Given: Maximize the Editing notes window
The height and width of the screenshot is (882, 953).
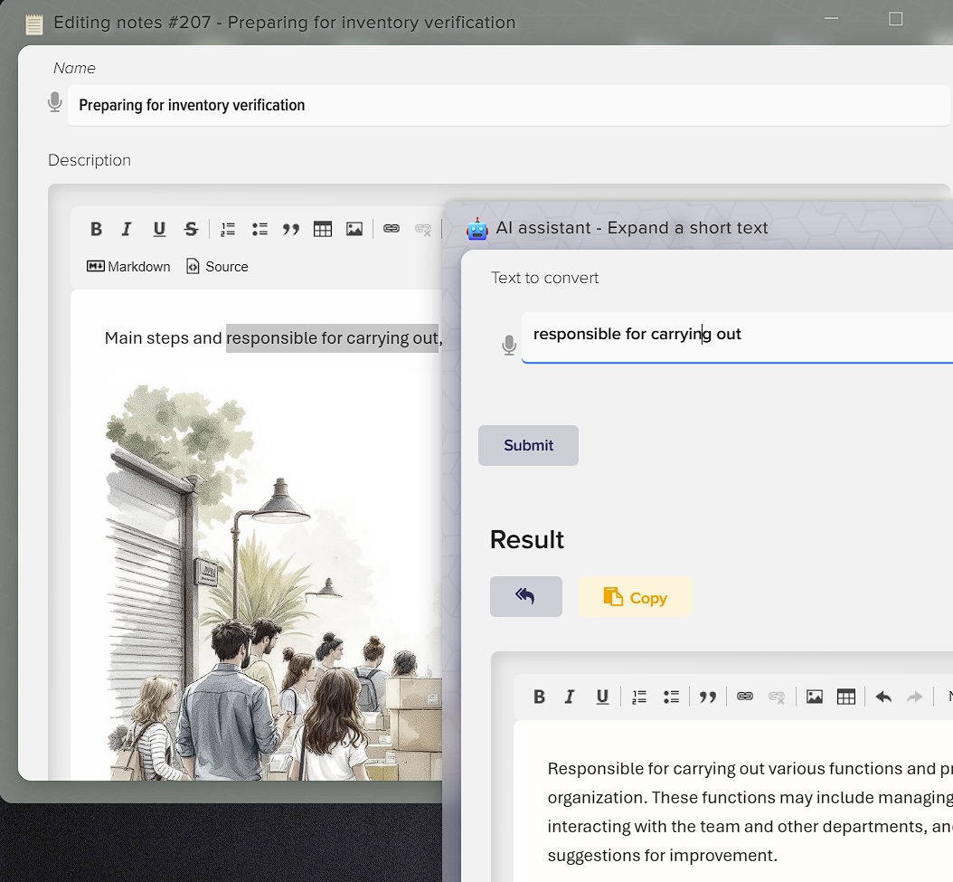Looking at the screenshot, I should pos(895,19).
